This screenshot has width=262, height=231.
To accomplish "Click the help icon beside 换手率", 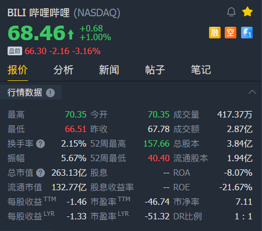I will coord(41,144).
